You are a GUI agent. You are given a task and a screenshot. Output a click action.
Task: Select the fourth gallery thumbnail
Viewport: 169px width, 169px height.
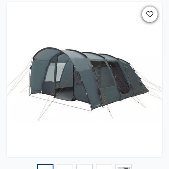[x=104, y=167]
